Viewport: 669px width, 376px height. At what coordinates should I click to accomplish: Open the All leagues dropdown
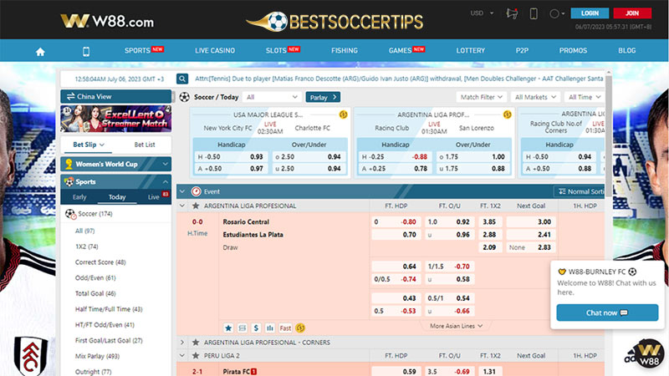[x=271, y=97]
